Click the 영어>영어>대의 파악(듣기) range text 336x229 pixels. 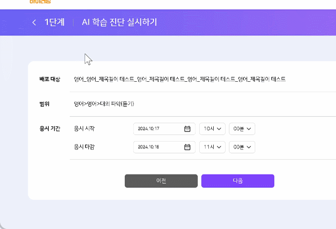point(104,104)
